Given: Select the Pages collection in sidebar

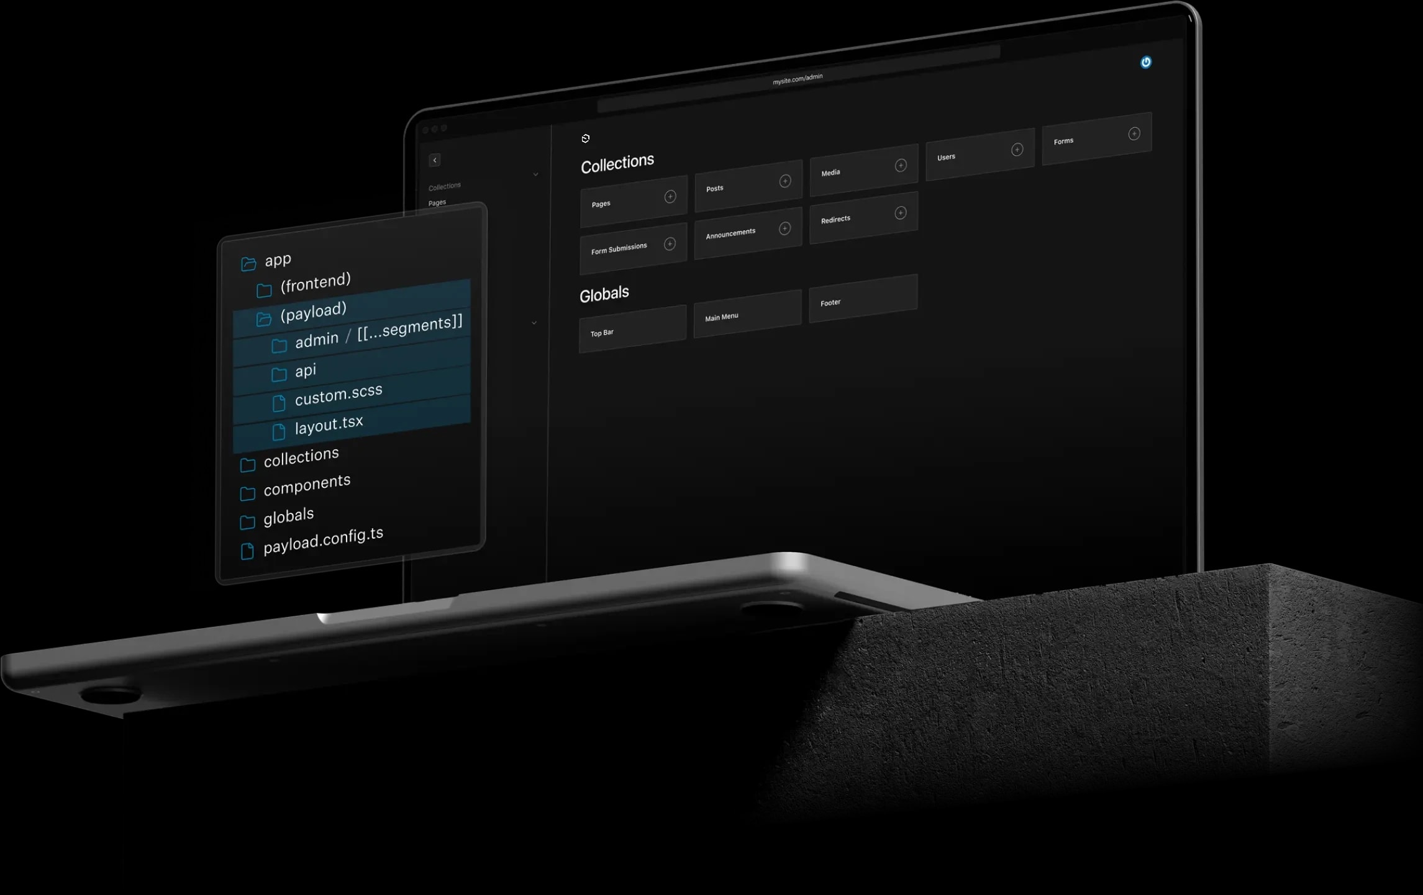Looking at the screenshot, I should pyautogui.click(x=437, y=201).
